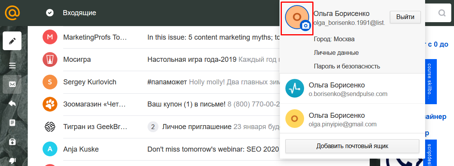This screenshot has width=454, height=166.
Task: Open the Город: Москва link
Action: (x=334, y=39)
